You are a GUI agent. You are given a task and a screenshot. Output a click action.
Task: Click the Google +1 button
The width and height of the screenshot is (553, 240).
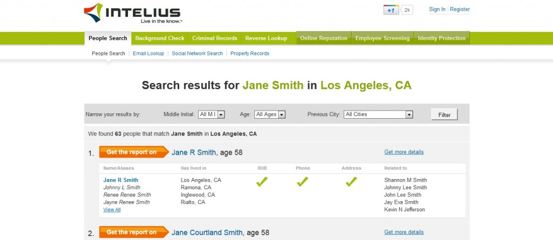pyautogui.click(x=391, y=10)
